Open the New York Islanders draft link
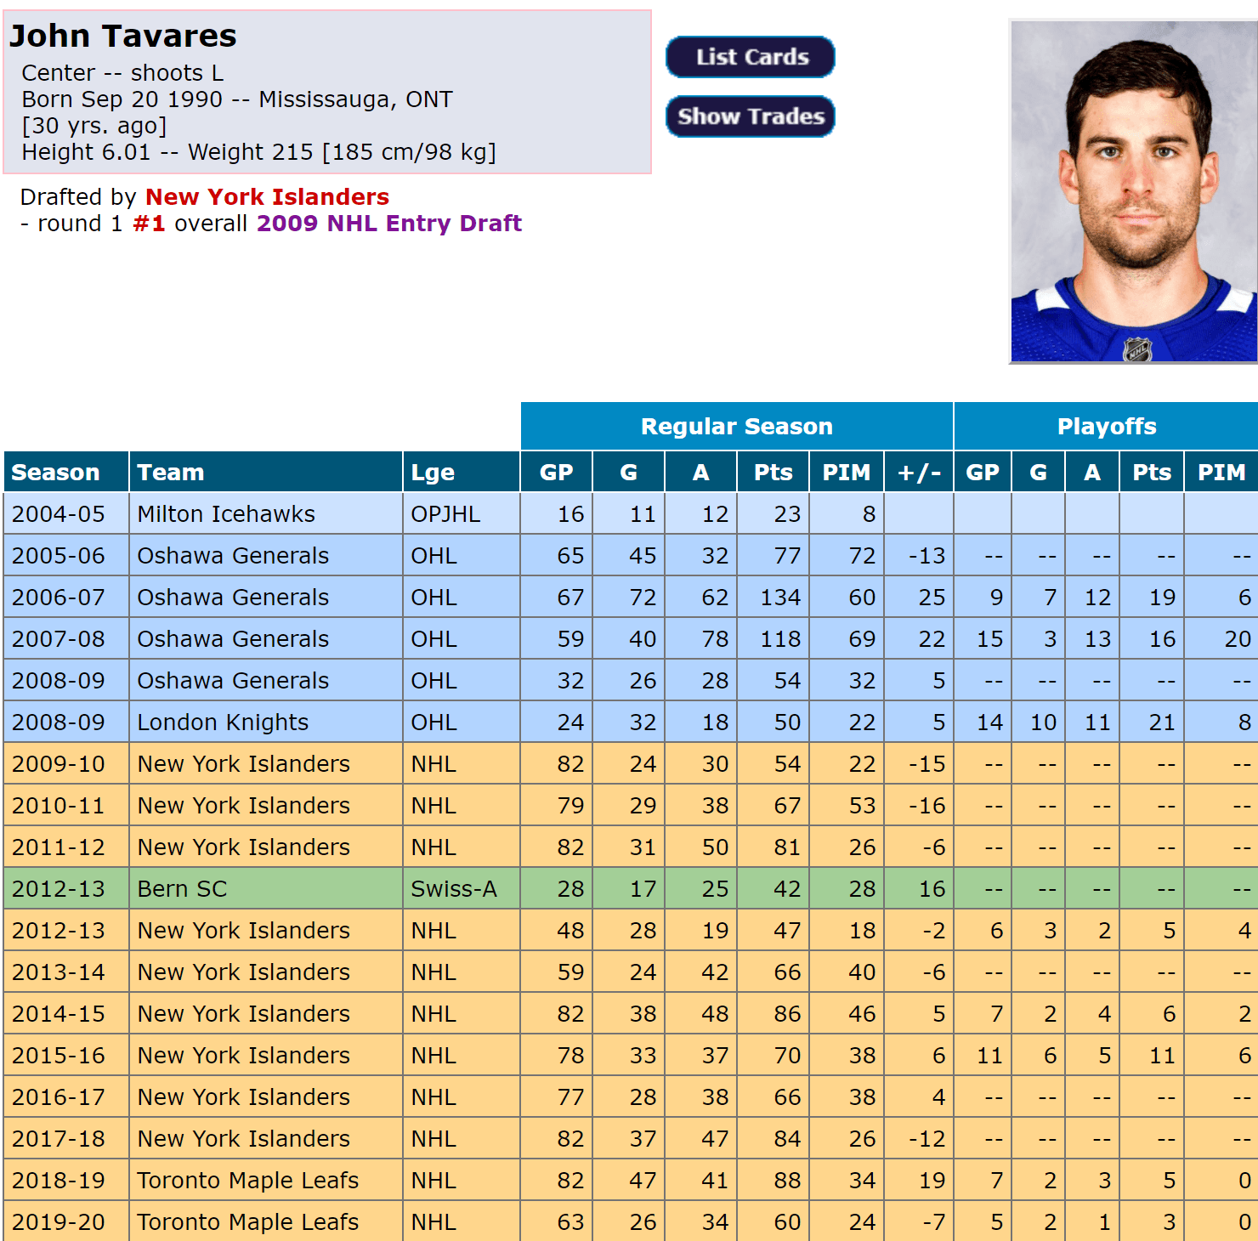The width and height of the screenshot is (1258, 1241). pyautogui.click(x=267, y=197)
